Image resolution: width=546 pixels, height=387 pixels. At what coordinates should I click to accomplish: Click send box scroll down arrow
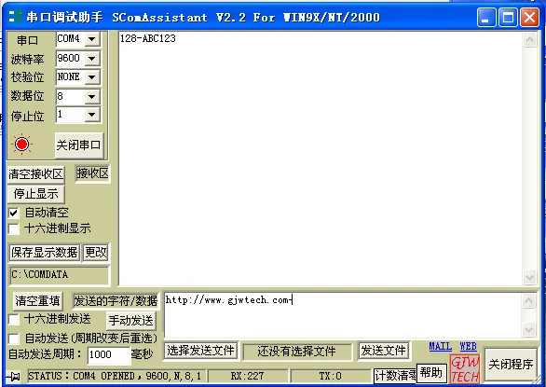click(x=528, y=329)
